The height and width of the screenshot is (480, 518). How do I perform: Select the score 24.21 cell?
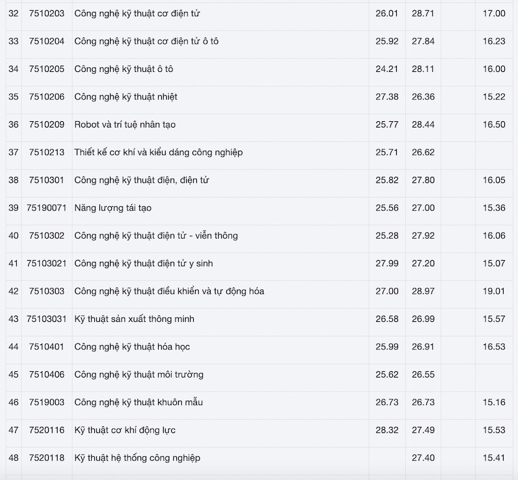pyautogui.click(x=387, y=69)
